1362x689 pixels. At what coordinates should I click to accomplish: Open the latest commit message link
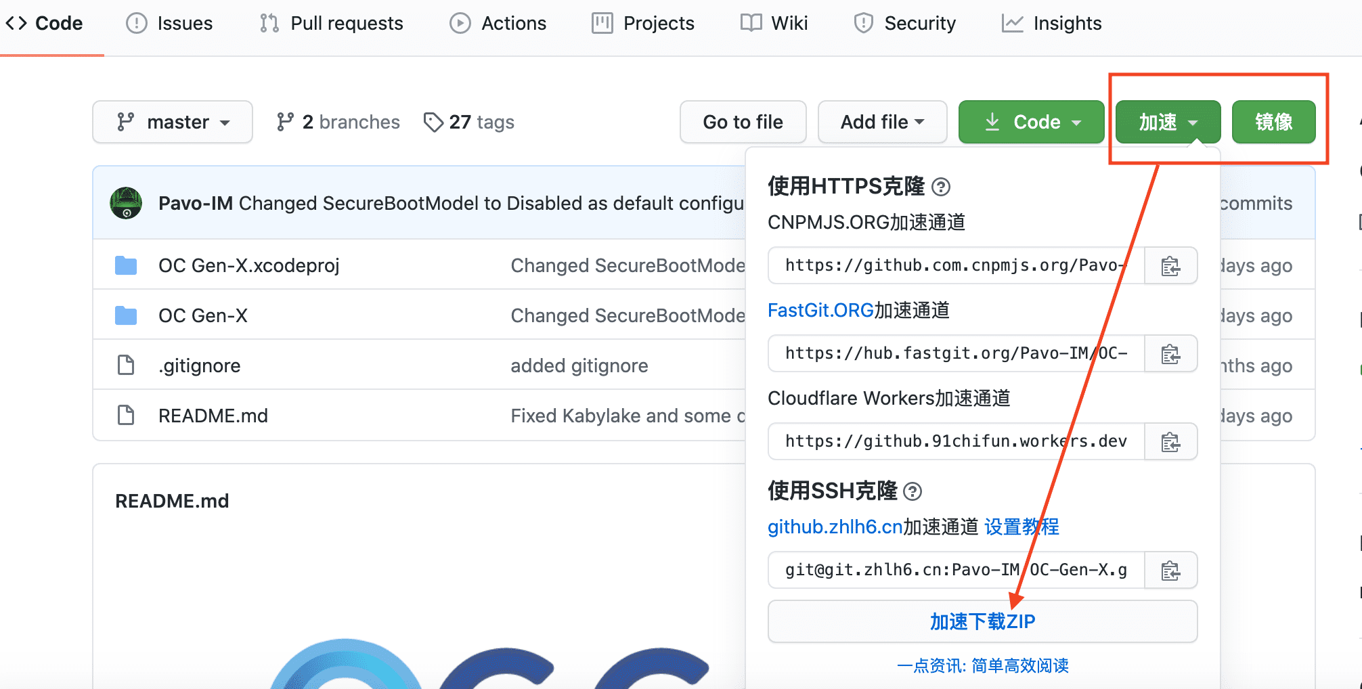click(x=491, y=203)
